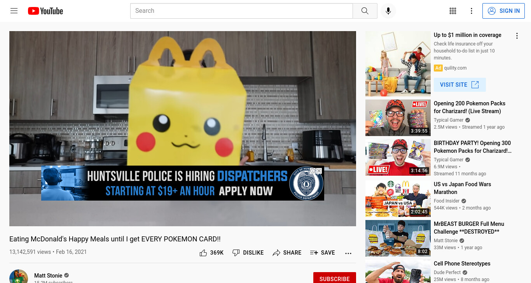Open settings three-dot menu in header

coord(472,11)
